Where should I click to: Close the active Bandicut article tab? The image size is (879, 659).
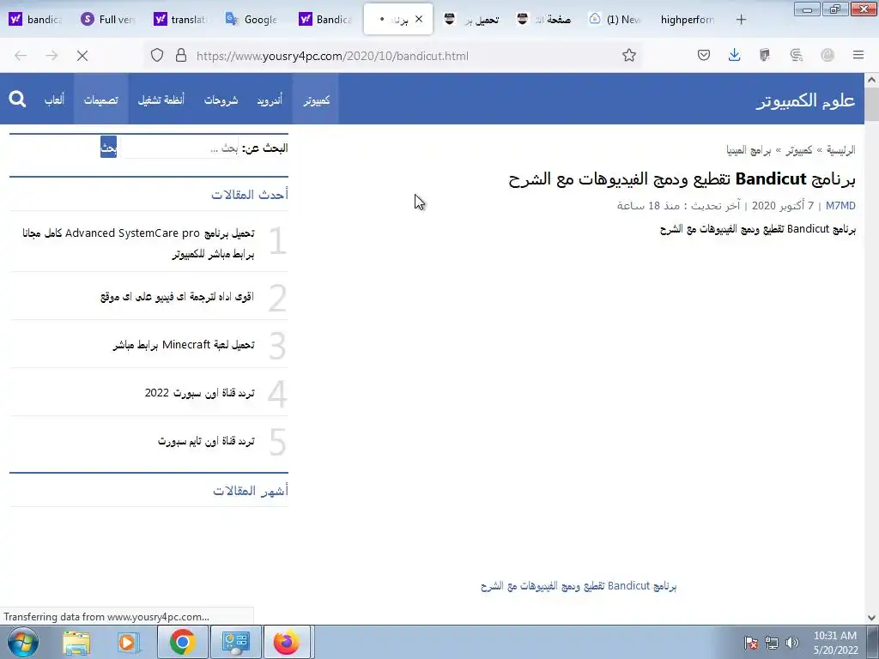click(x=419, y=19)
